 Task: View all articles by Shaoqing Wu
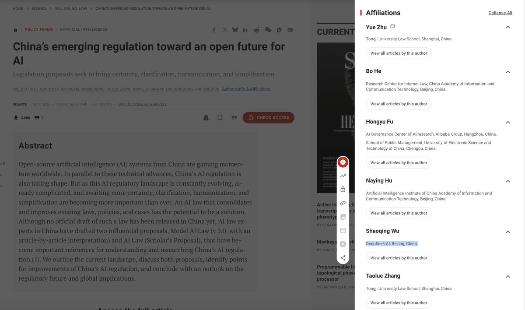(399, 258)
